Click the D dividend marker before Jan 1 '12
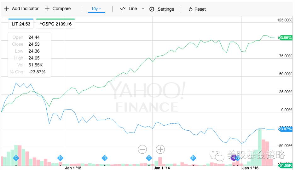Image resolution: width=295 pixels, height=170 pixels. (60, 158)
